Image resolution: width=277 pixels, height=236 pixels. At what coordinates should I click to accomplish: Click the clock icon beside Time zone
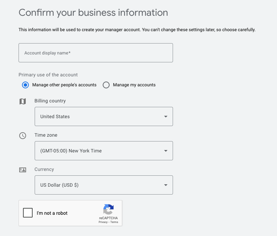(23, 136)
